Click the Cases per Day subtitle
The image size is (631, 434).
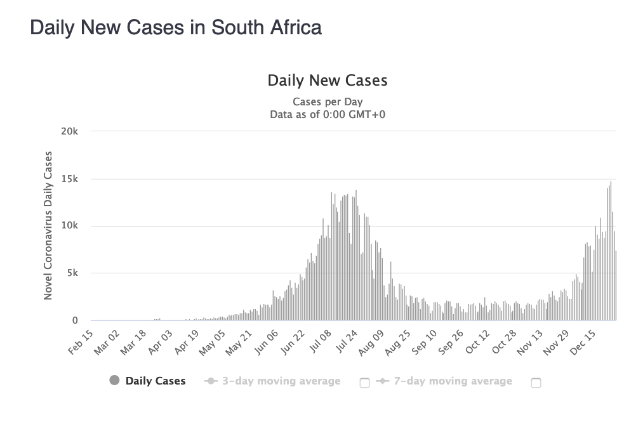pos(328,102)
